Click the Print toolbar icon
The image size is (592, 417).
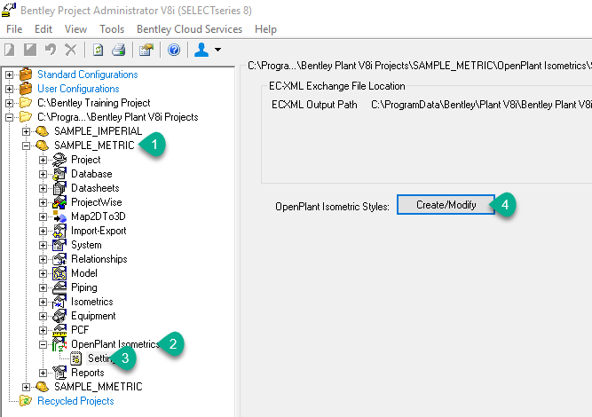(119, 50)
